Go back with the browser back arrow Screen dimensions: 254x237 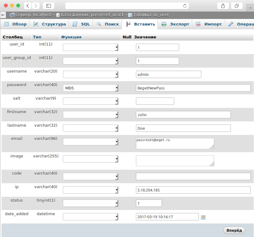(28, 6)
